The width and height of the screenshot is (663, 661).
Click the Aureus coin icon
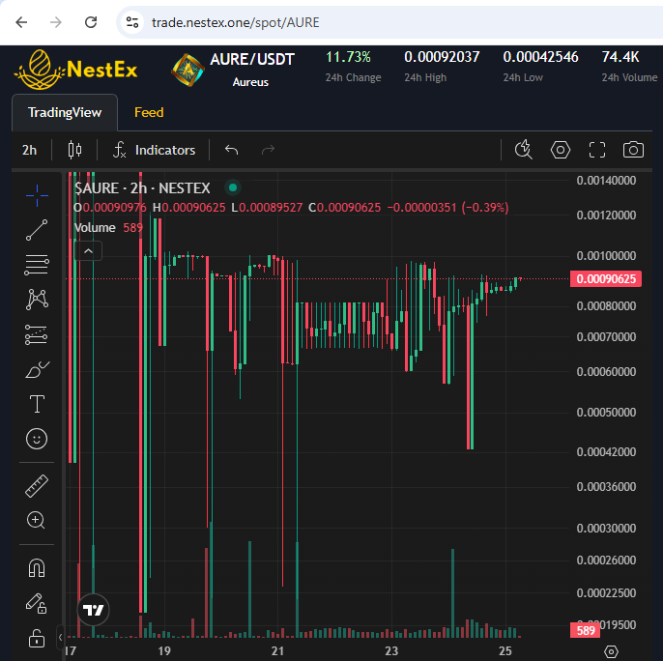tap(187, 71)
